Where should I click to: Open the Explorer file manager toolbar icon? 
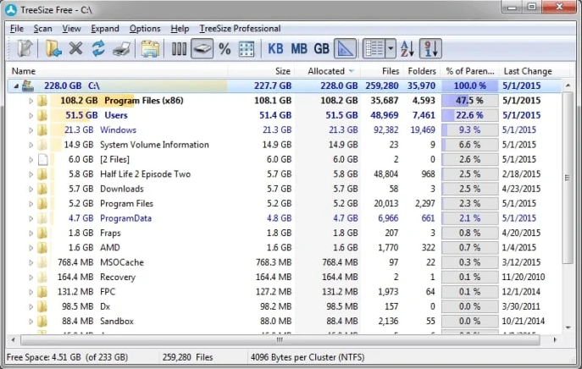coord(150,48)
